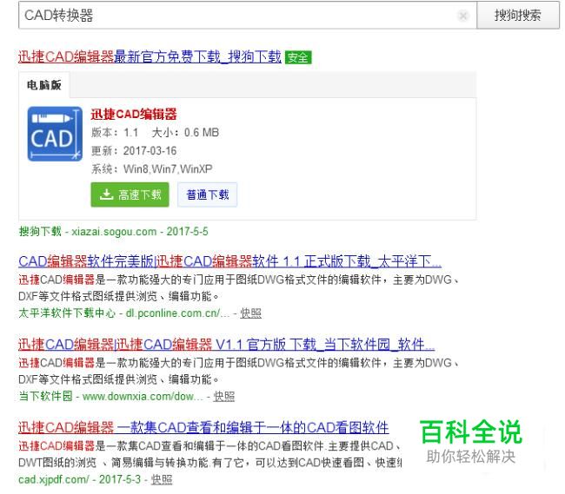Click the cad.xjpdf.com source URL text
The height and width of the screenshot is (494, 565).
tap(53, 479)
